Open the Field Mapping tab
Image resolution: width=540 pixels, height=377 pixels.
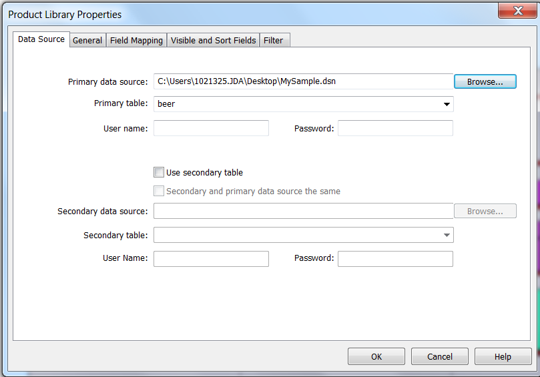click(136, 40)
